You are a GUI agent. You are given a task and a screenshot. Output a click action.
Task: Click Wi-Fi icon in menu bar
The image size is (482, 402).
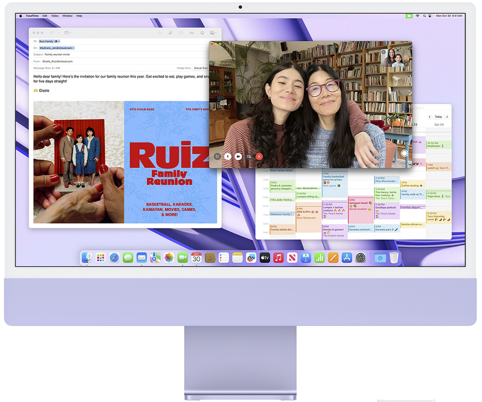click(x=417, y=16)
